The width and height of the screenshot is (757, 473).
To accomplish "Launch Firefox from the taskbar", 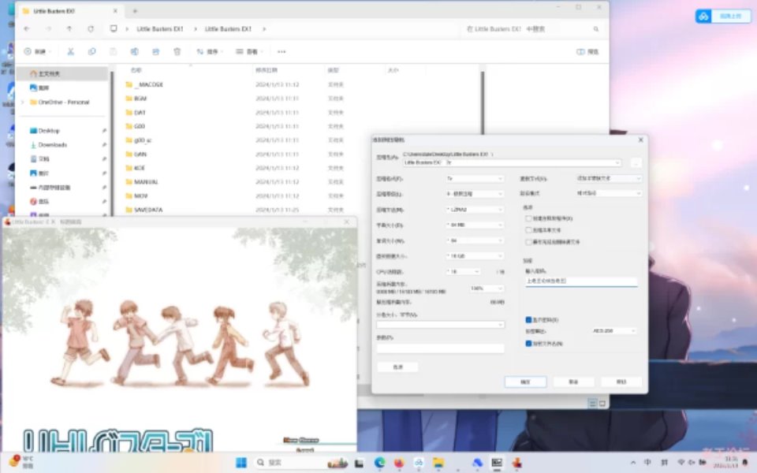I will [399, 463].
